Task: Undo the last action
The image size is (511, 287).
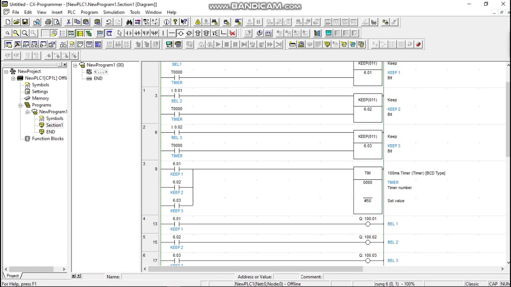Action: [108, 22]
